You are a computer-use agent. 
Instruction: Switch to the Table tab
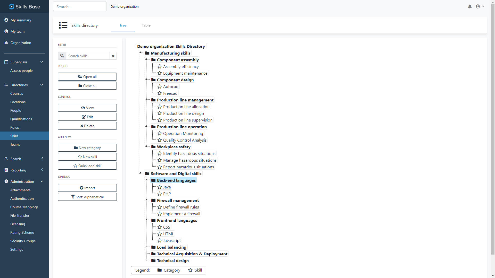(x=146, y=25)
